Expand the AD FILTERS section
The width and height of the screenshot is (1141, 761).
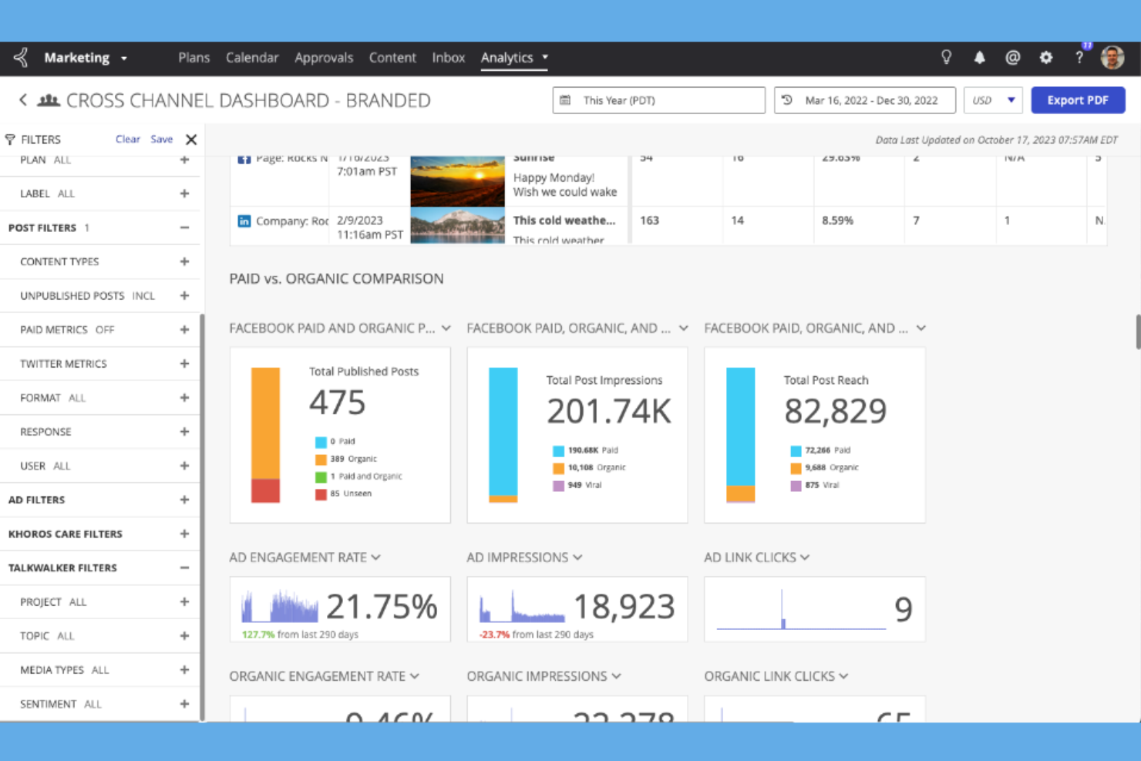(x=184, y=500)
